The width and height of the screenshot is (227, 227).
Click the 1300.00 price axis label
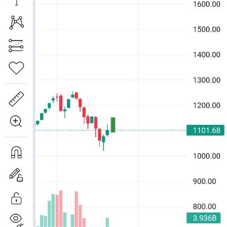coord(206,80)
